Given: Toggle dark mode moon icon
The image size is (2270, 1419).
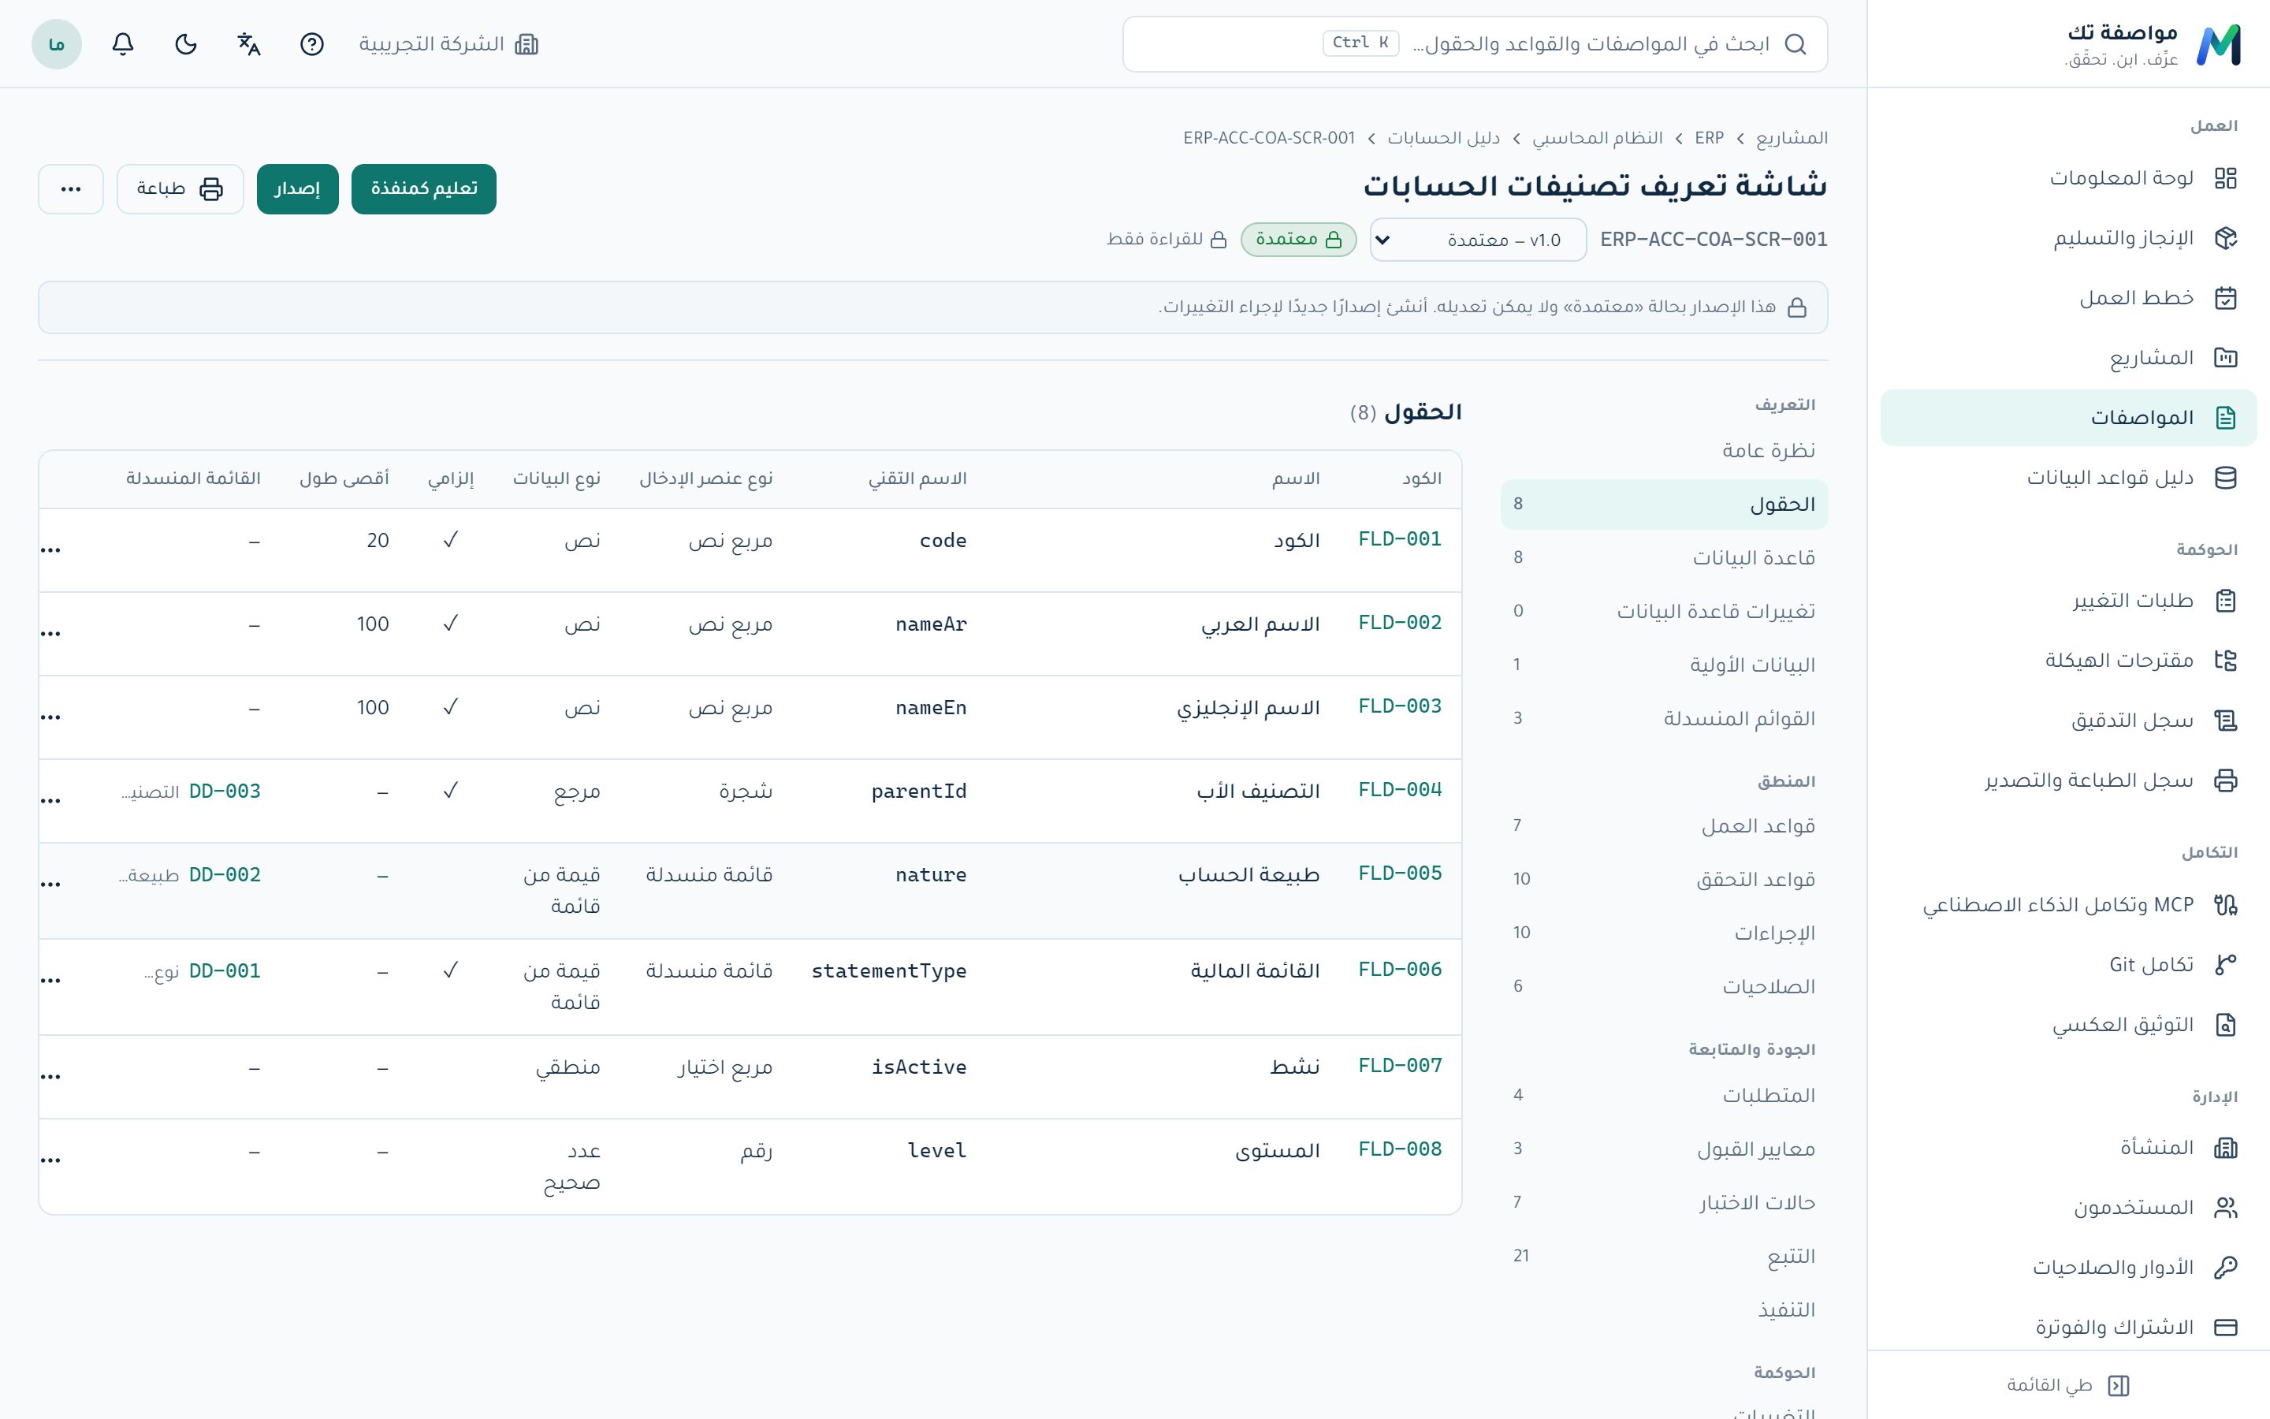Looking at the screenshot, I should 186,44.
